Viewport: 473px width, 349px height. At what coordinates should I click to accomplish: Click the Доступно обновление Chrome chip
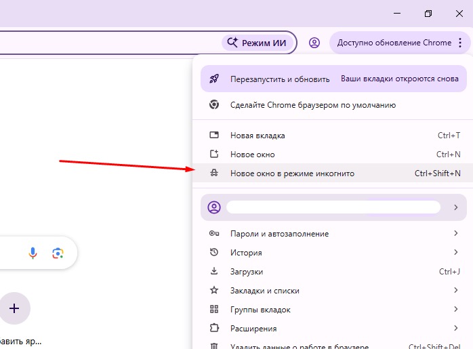click(394, 43)
